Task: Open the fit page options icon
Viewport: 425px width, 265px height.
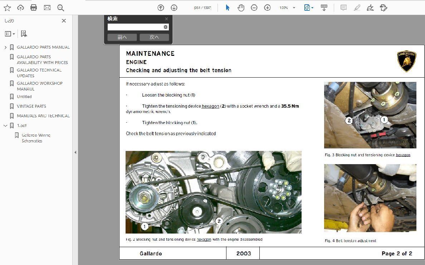Action: [x=308, y=8]
